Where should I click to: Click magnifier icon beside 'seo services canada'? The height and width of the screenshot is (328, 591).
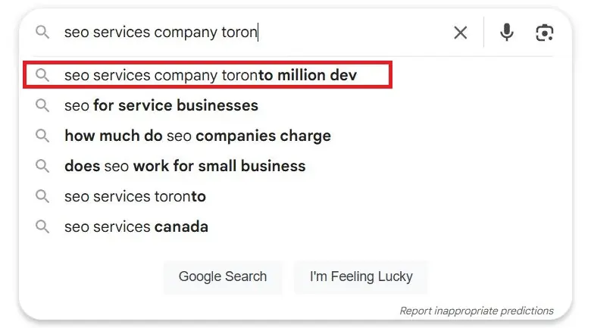coord(42,226)
